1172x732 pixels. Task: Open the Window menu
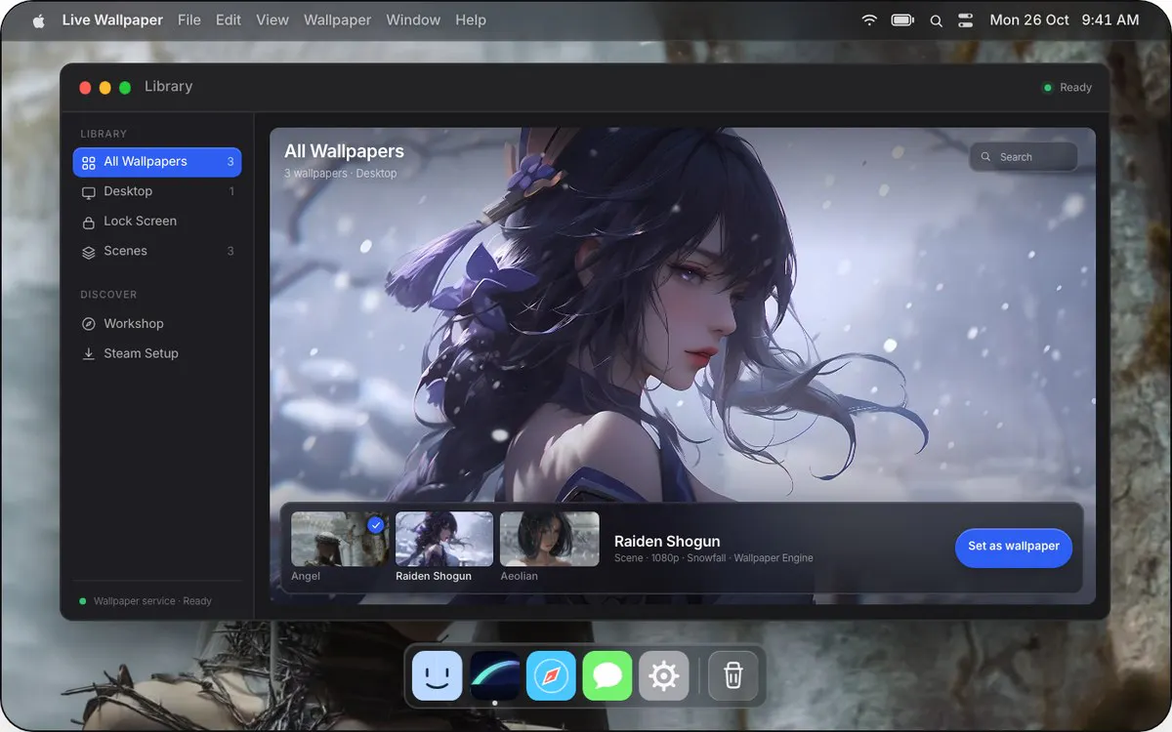coord(413,20)
